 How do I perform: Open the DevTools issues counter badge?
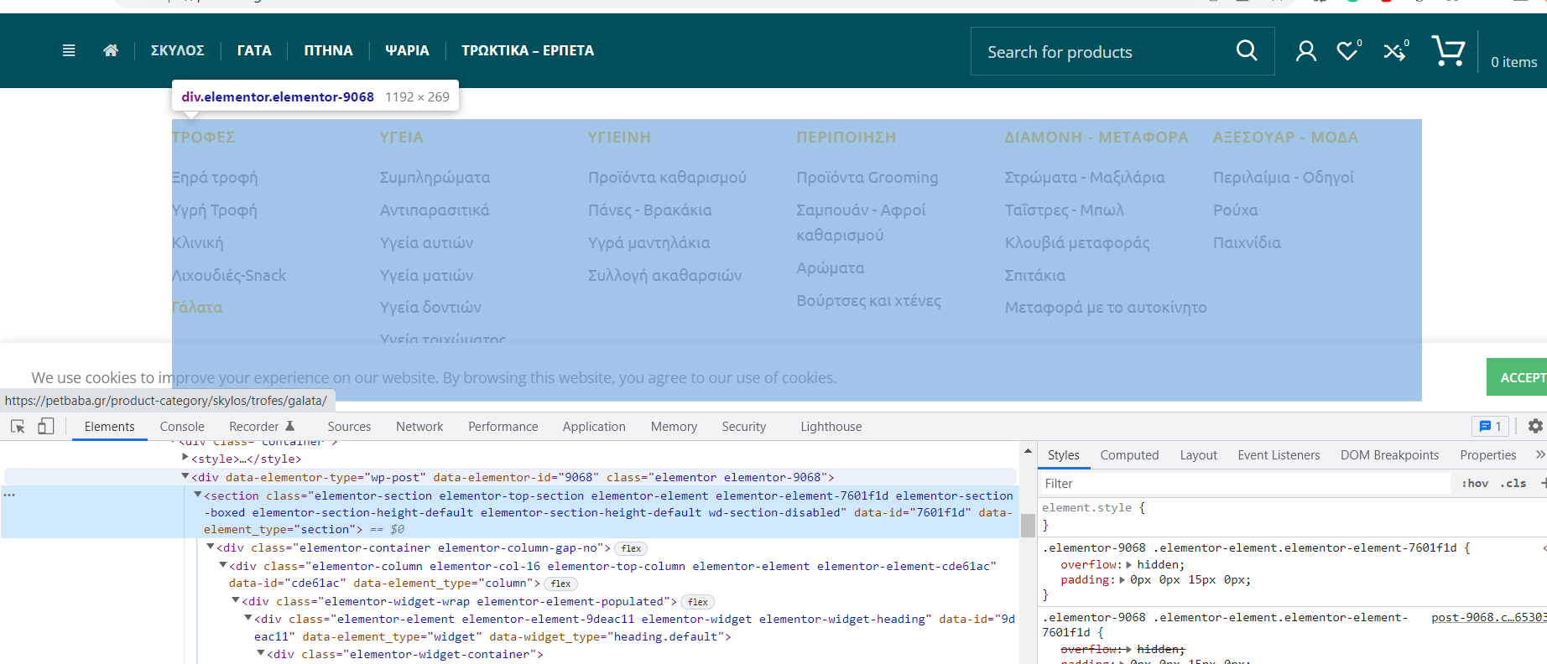tap(1490, 426)
